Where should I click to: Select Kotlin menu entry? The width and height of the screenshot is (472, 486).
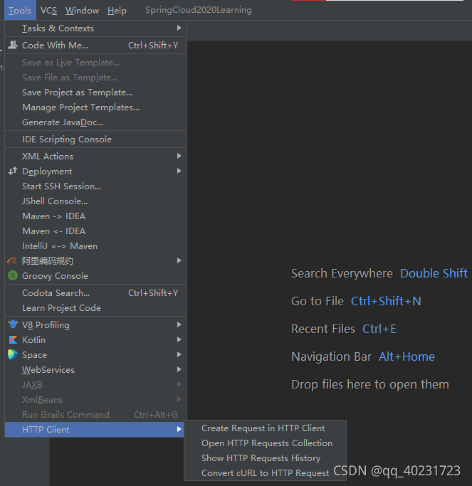(x=95, y=339)
